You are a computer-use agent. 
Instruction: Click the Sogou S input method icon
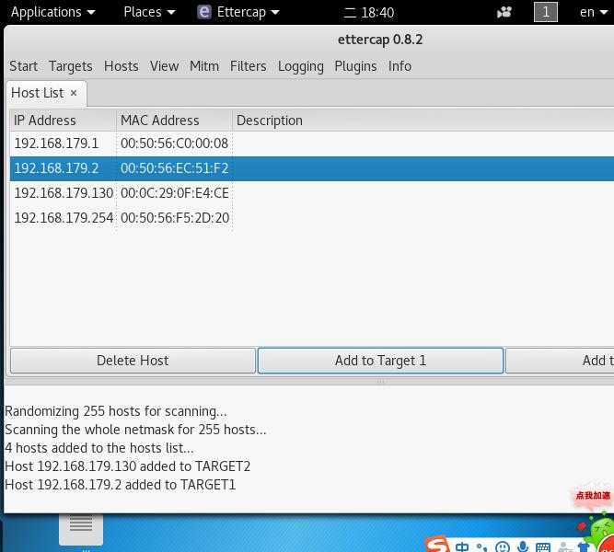(x=437, y=544)
